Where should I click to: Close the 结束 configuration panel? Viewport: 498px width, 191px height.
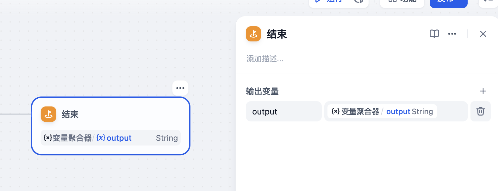[x=483, y=34]
